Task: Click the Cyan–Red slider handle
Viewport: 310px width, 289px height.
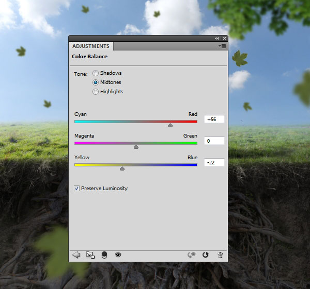Action: pos(170,125)
